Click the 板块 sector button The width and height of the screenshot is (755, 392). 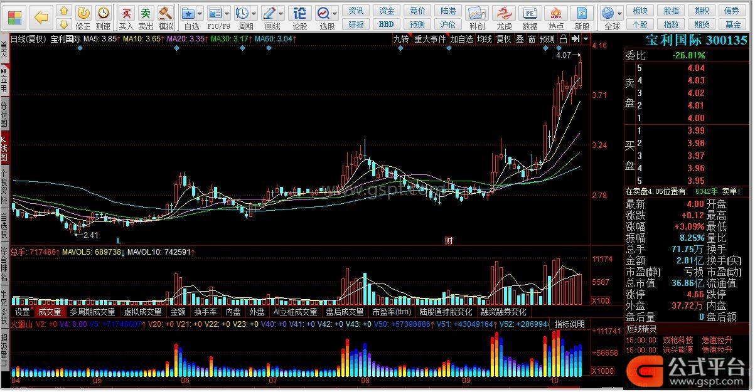tap(640, 11)
